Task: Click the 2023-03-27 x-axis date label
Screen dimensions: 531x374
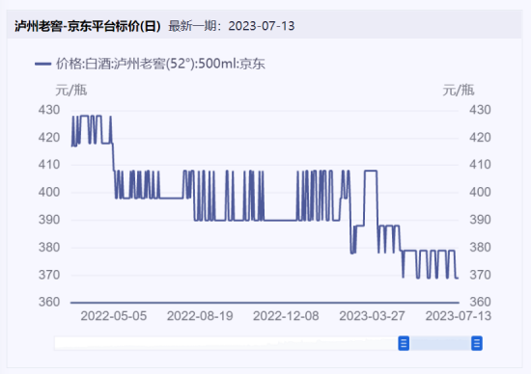Action: (372, 316)
